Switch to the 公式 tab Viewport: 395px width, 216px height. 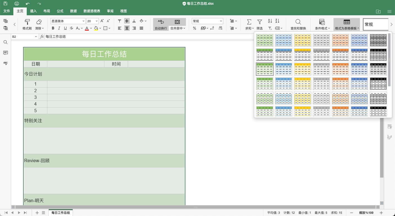pos(60,11)
